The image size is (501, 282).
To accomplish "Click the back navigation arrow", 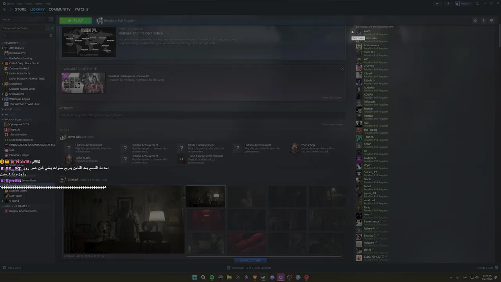I will 5,9.
